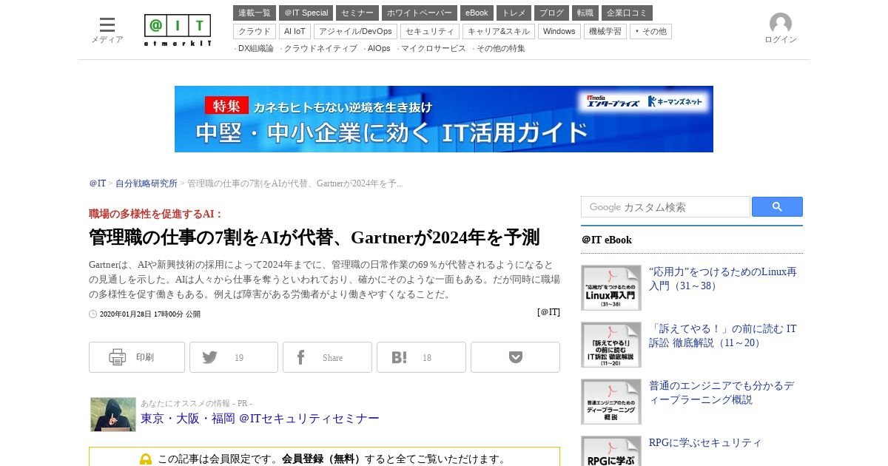Open 連載一覧 in top navigation

(x=255, y=13)
